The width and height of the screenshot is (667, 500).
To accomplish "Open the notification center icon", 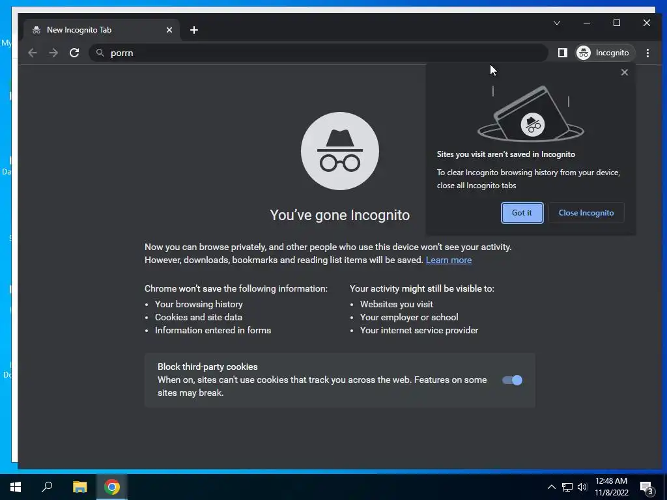I will tap(646, 487).
